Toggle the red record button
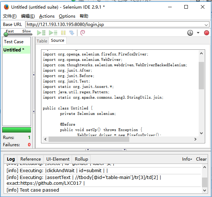Screen dimensions: 212x197 [207, 33]
